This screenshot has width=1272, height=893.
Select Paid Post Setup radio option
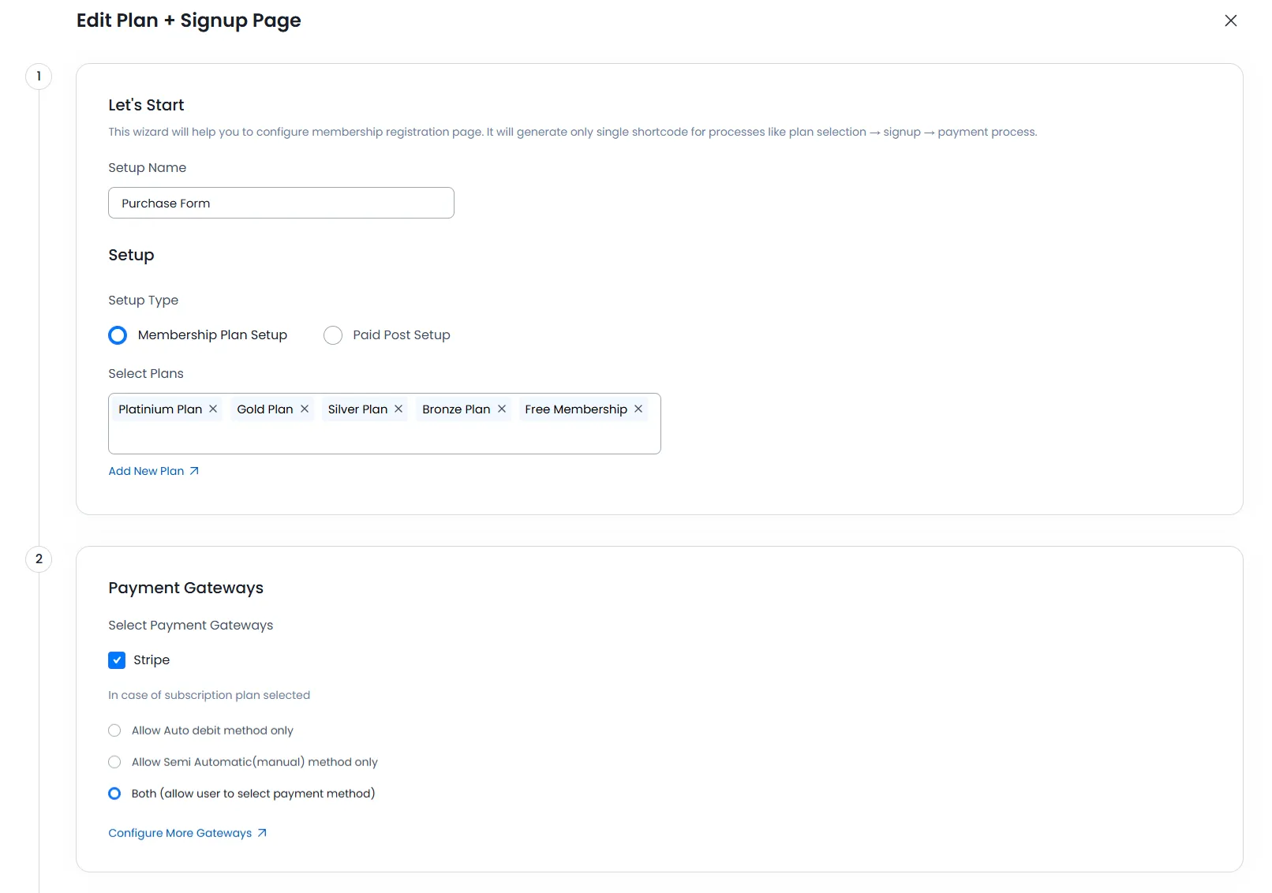[333, 335]
